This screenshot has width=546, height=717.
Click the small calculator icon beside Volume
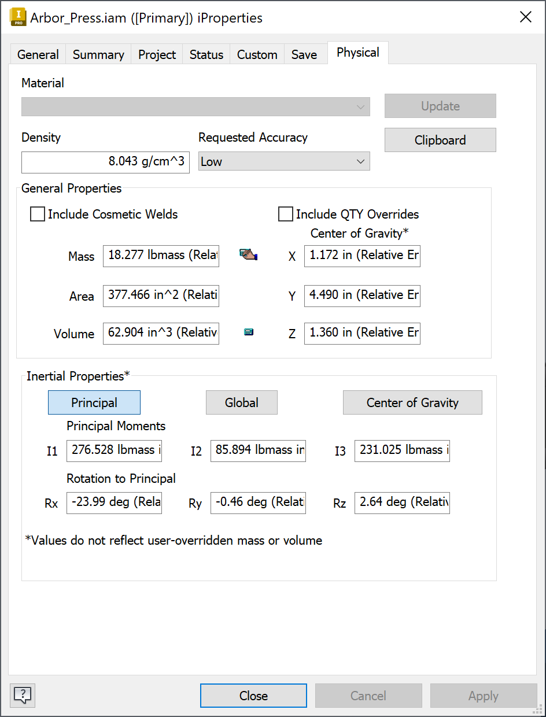click(249, 332)
